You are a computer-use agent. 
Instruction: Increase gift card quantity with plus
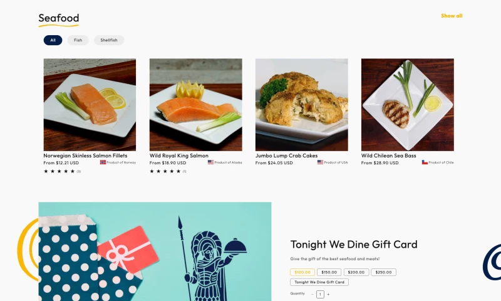tap(328, 294)
